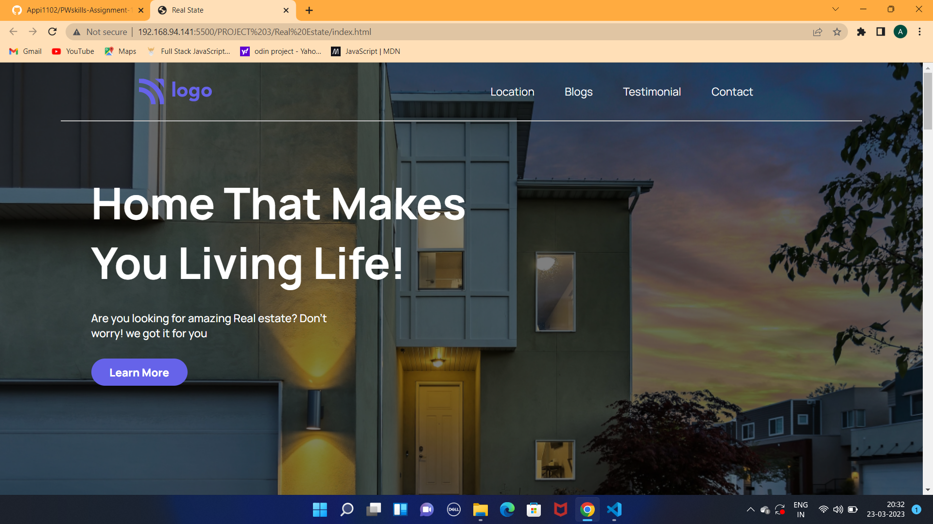The width and height of the screenshot is (933, 524).
Task: Click the share page icon
Action: coord(817,32)
